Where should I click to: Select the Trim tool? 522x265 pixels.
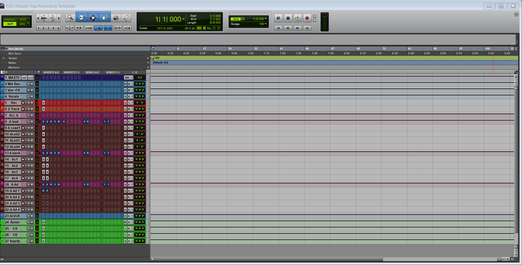[x=82, y=18]
